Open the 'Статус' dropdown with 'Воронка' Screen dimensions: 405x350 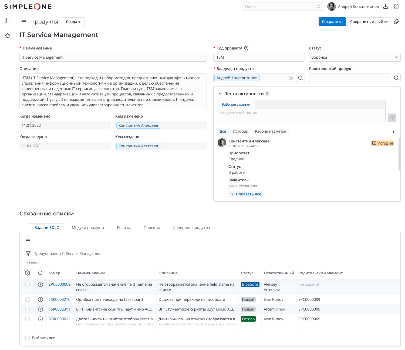(355, 57)
